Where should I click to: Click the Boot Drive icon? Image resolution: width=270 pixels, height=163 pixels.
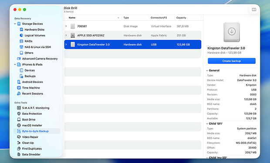click(x=19, y=120)
